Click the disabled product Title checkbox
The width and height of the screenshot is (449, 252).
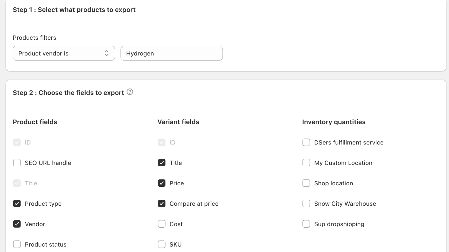click(x=17, y=183)
